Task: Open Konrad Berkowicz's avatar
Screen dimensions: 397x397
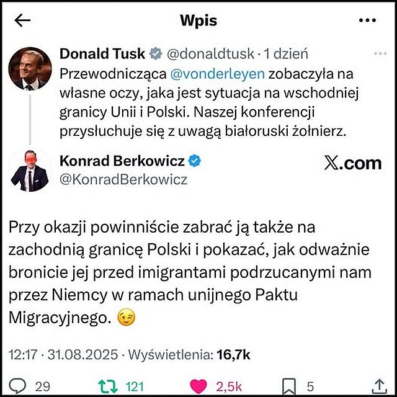Action: point(30,171)
